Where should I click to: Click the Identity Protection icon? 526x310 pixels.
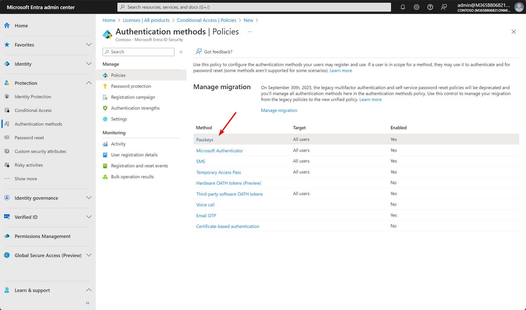(x=7, y=96)
